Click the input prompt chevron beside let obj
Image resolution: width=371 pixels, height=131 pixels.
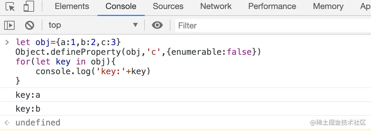[x=7, y=42]
